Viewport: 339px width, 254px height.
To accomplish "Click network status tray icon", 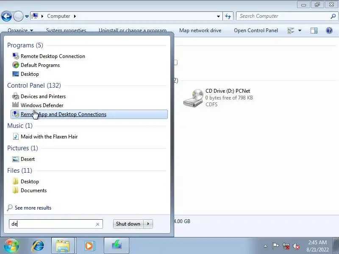I will [x=286, y=246].
